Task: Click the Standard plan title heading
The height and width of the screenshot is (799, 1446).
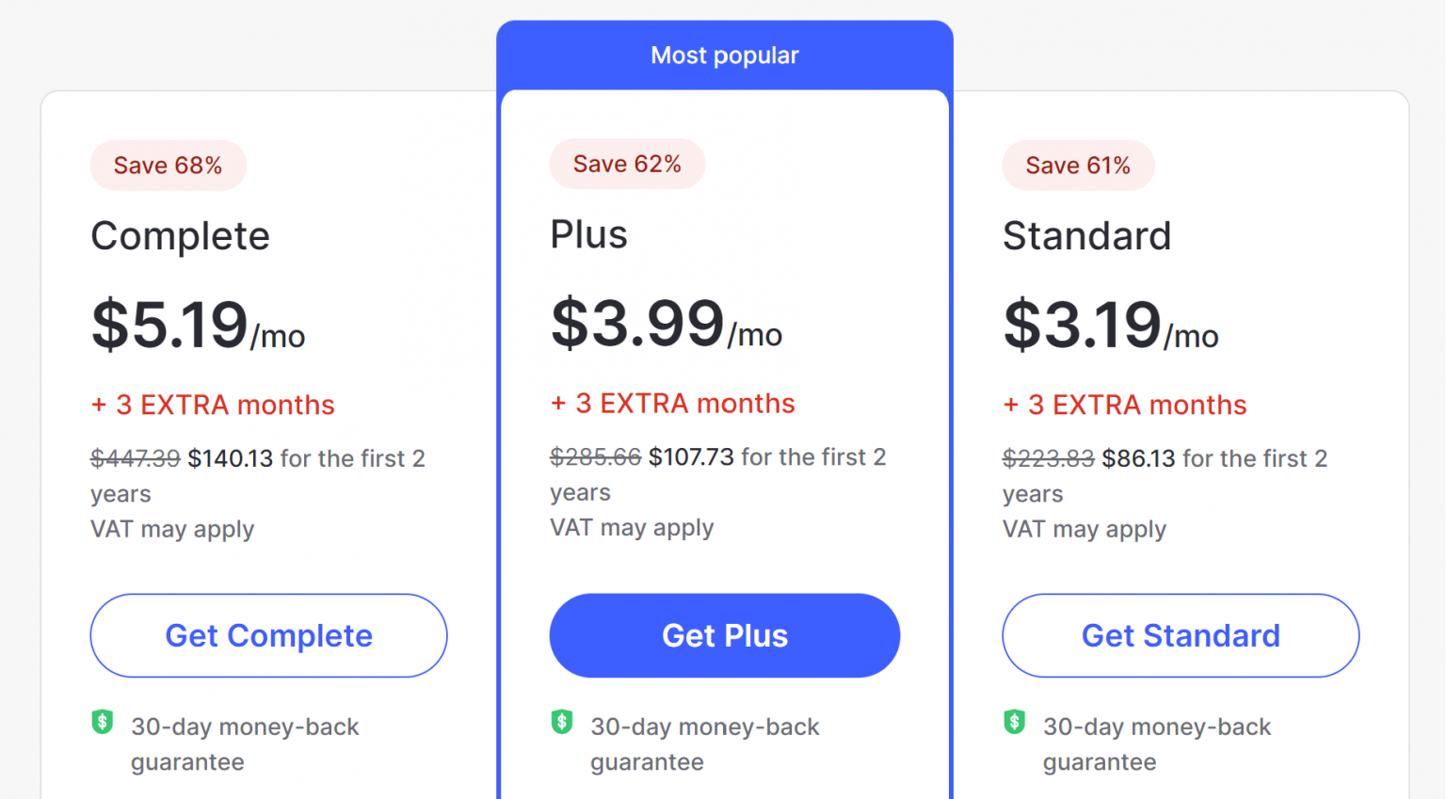Action: 1087,236
